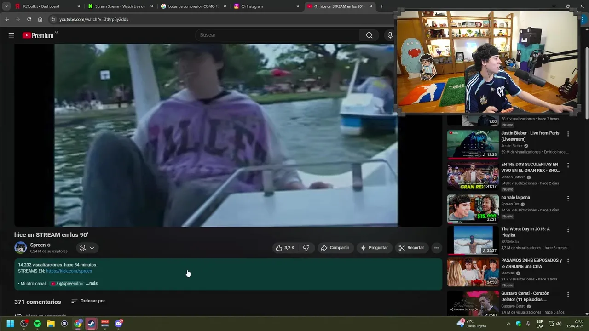Open Compartir share dialog

coord(335,248)
